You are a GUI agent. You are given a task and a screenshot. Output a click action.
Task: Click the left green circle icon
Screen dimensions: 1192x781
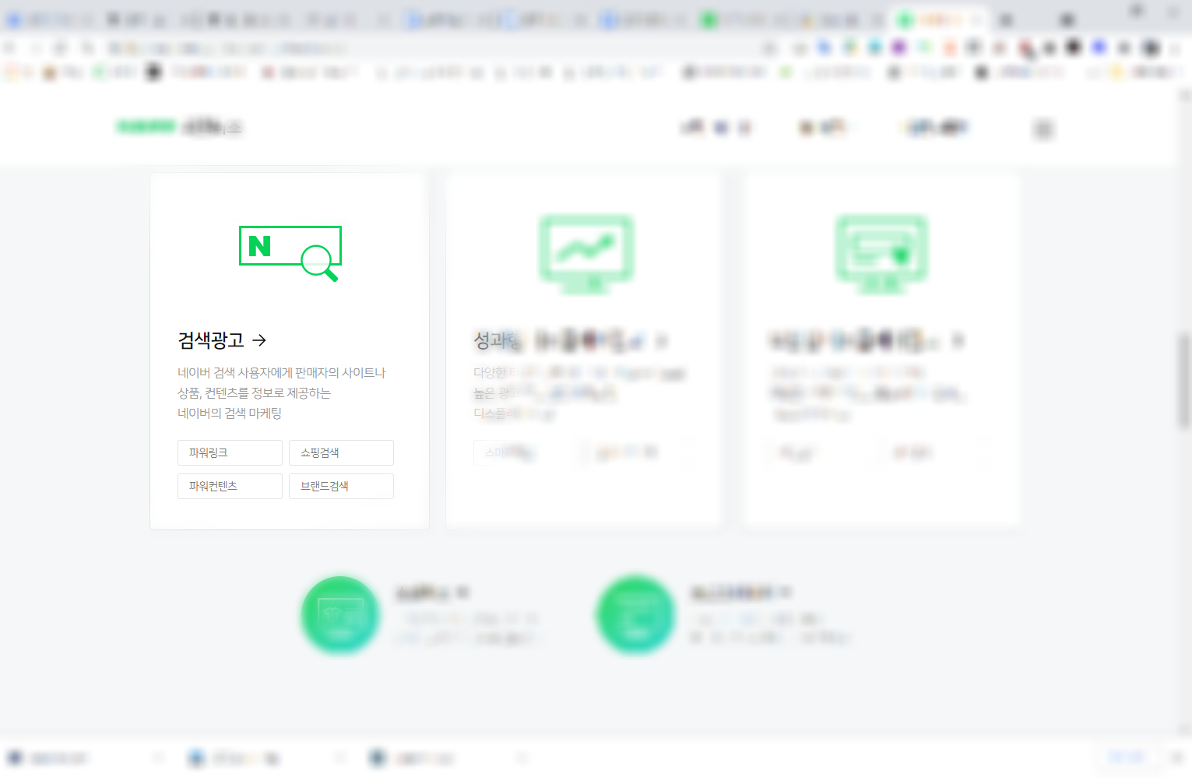(340, 615)
